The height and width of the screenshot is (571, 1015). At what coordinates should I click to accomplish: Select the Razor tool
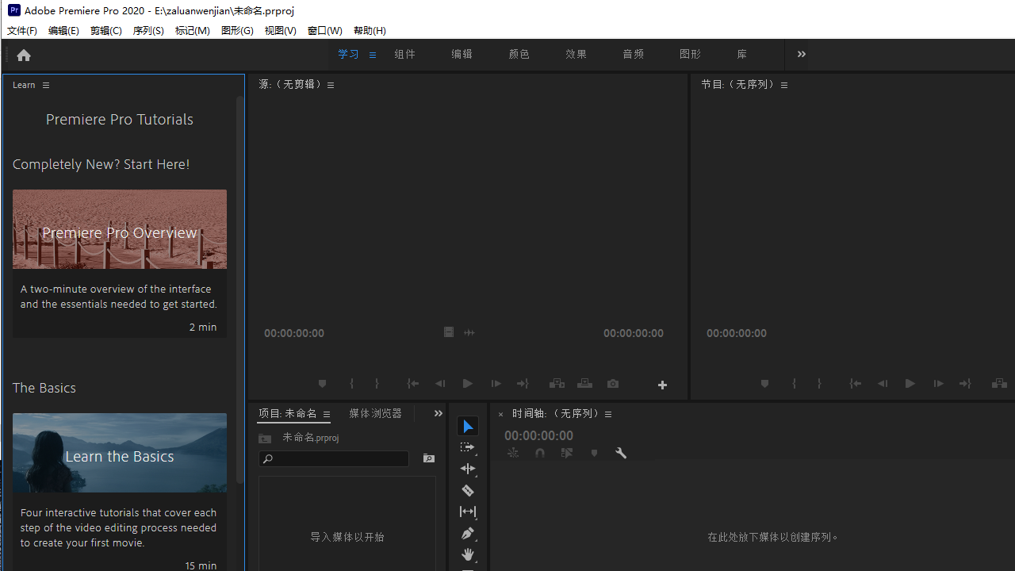(467, 490)
